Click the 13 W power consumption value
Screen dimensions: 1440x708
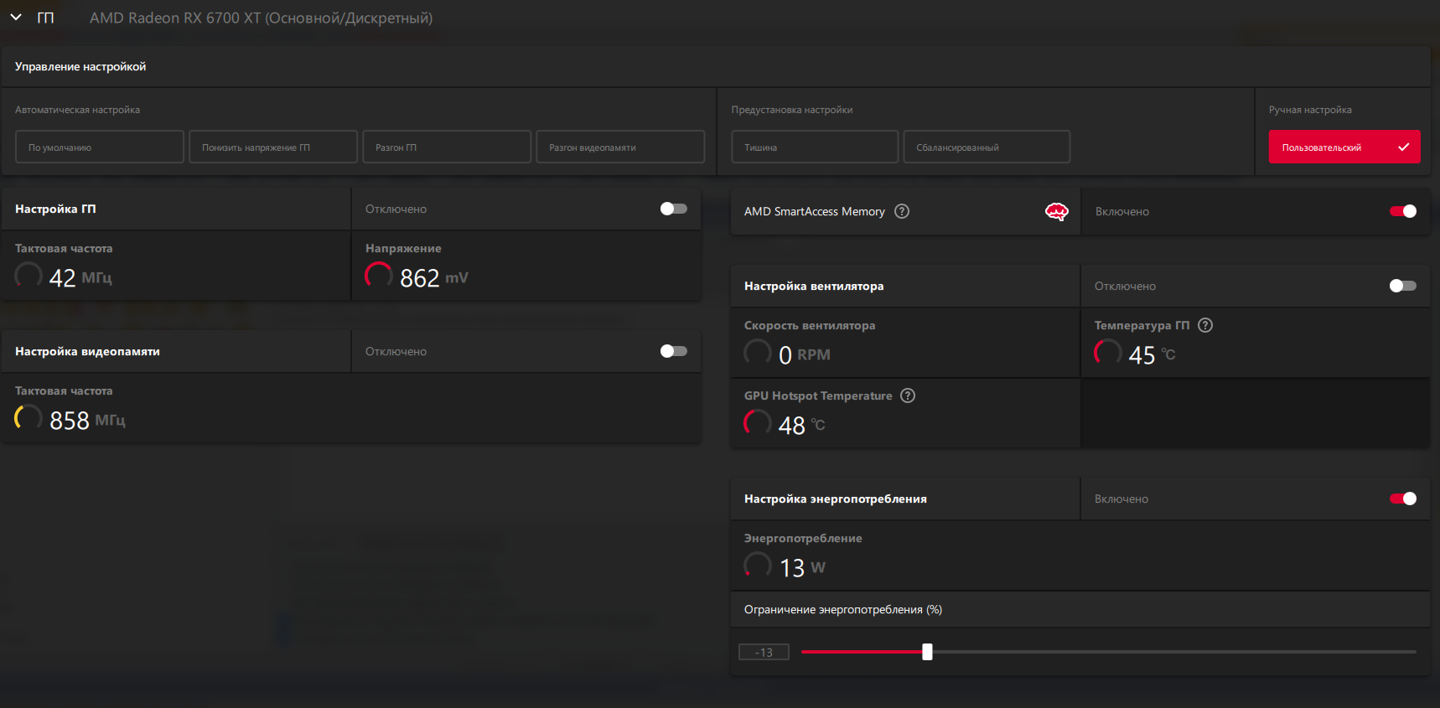point(803,567)
